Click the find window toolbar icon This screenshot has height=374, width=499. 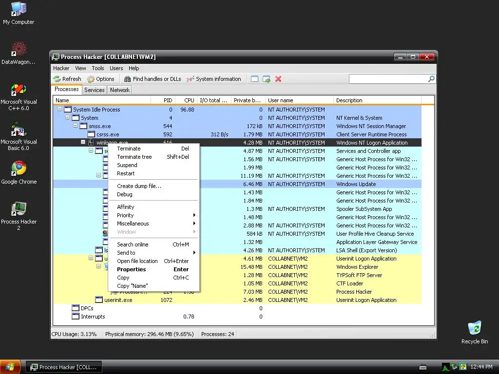pyautogui.click(x=254, y=79)
